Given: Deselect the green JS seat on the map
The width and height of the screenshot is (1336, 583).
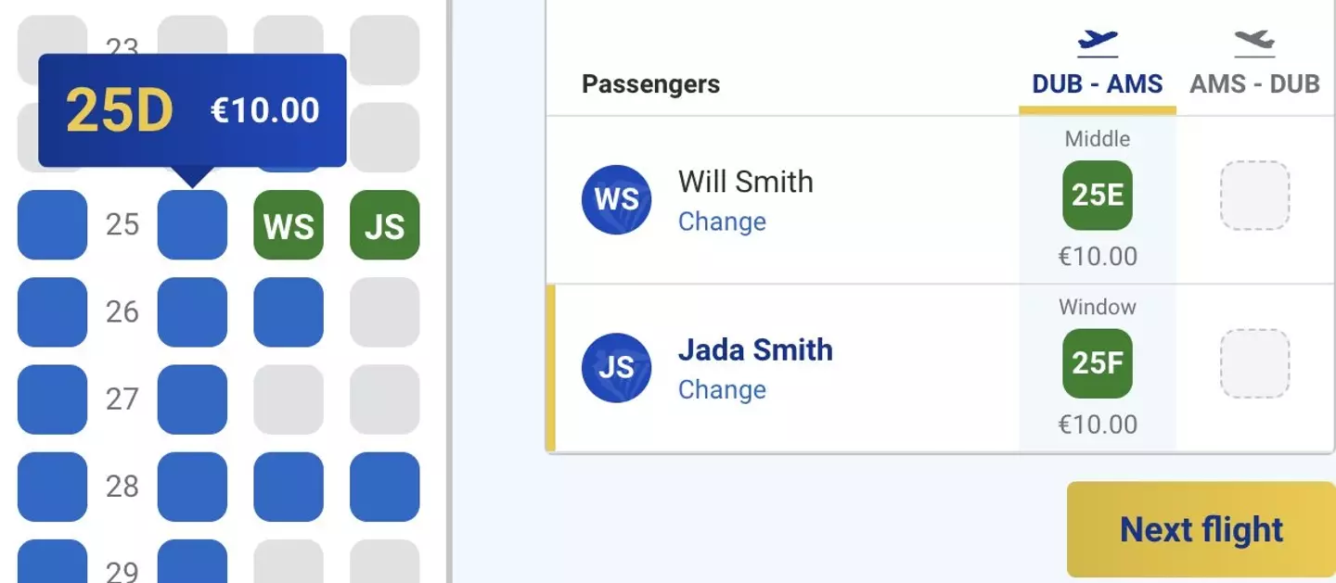Looking at the screenshot, I should 384,225.
